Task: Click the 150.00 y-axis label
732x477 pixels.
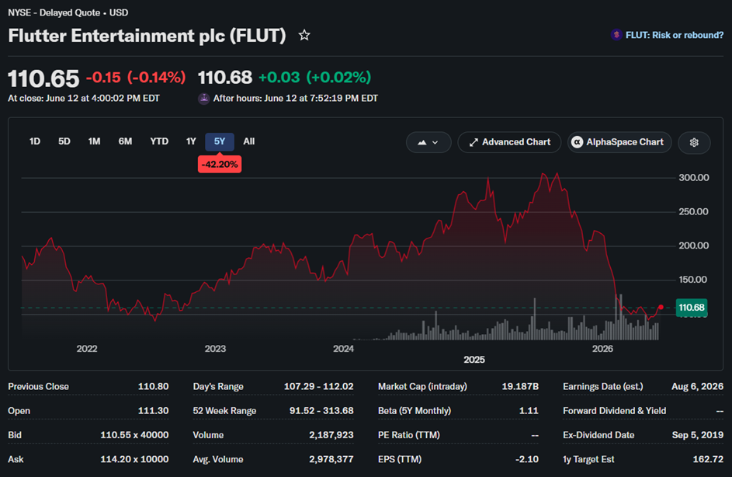Action: coord(694,280)
